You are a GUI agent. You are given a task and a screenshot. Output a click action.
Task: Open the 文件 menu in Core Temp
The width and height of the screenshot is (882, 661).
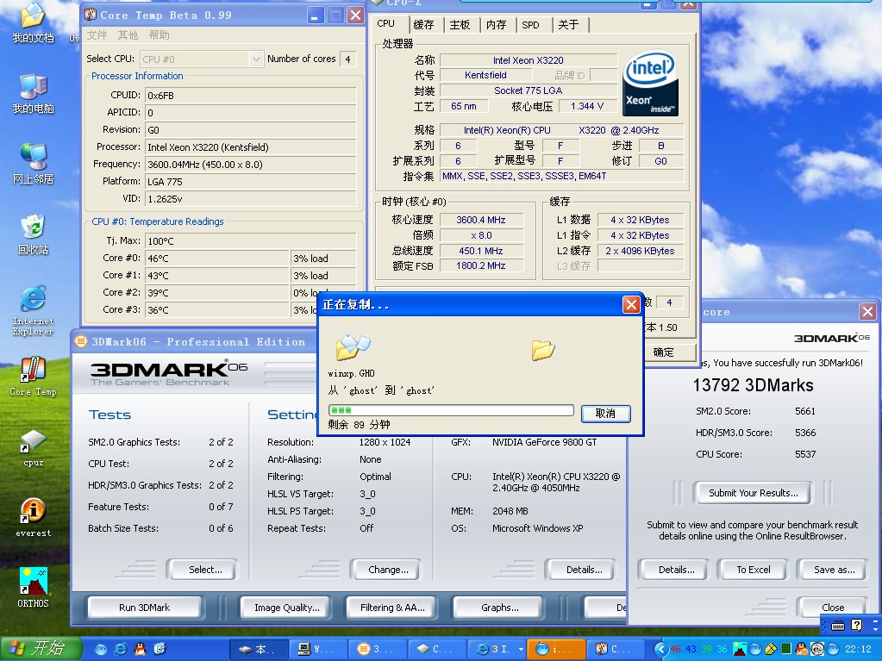point(97,34)
